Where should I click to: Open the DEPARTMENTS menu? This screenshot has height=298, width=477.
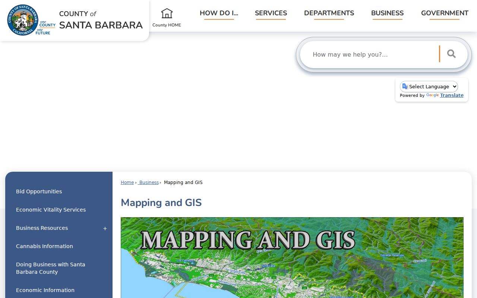pyautogui.click(x=329, y=13)
